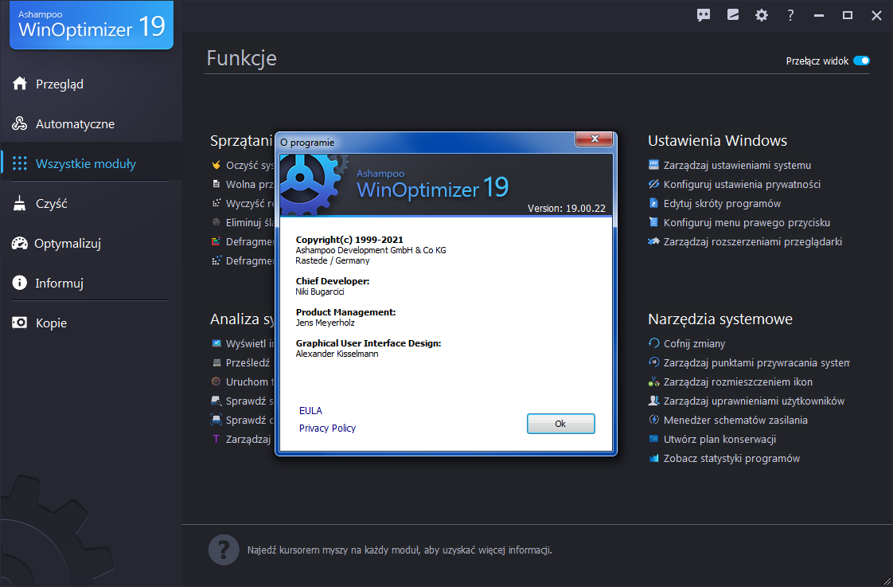The width and height of the screenshot is (893, 587).
Task: Open help question mark icon
Action: coord(790,15)
